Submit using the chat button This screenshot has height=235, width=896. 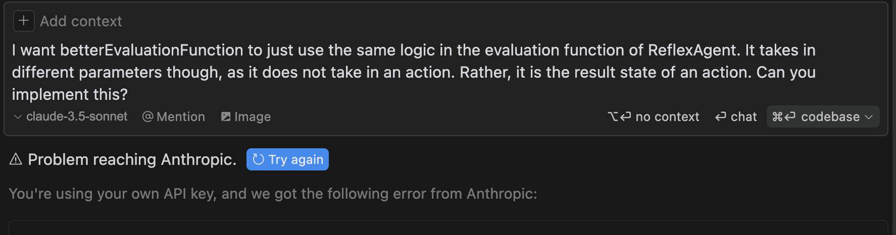click(743, 116)
